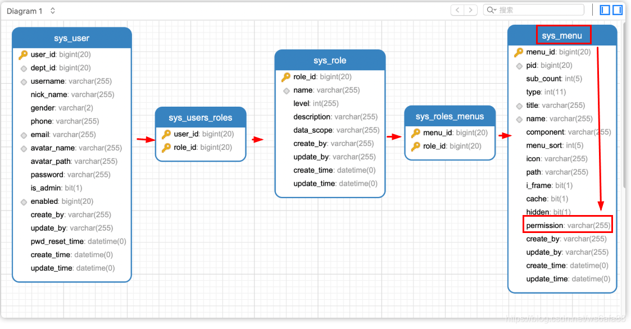Image resolution: width=631 pixels, height=329 pixels.
Task: Click the index diamond beside sys_role name
Action: click(287, 91)
